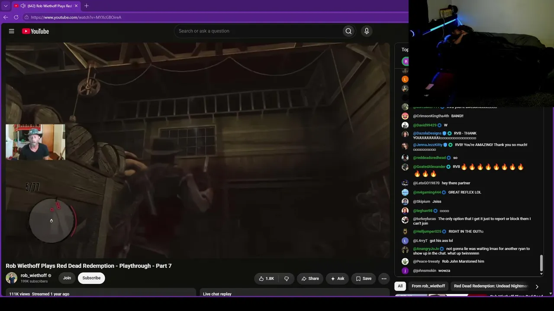View site information lock icon
Viewport: 554px width, 311px height.
26,17
